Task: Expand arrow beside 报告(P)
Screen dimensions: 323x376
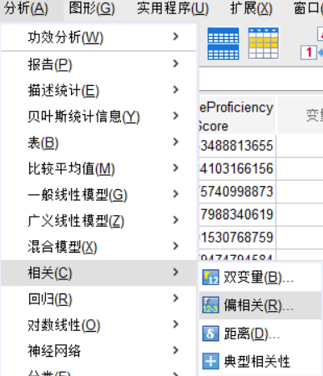Action: pyautogui.click(x=175, y=63)
